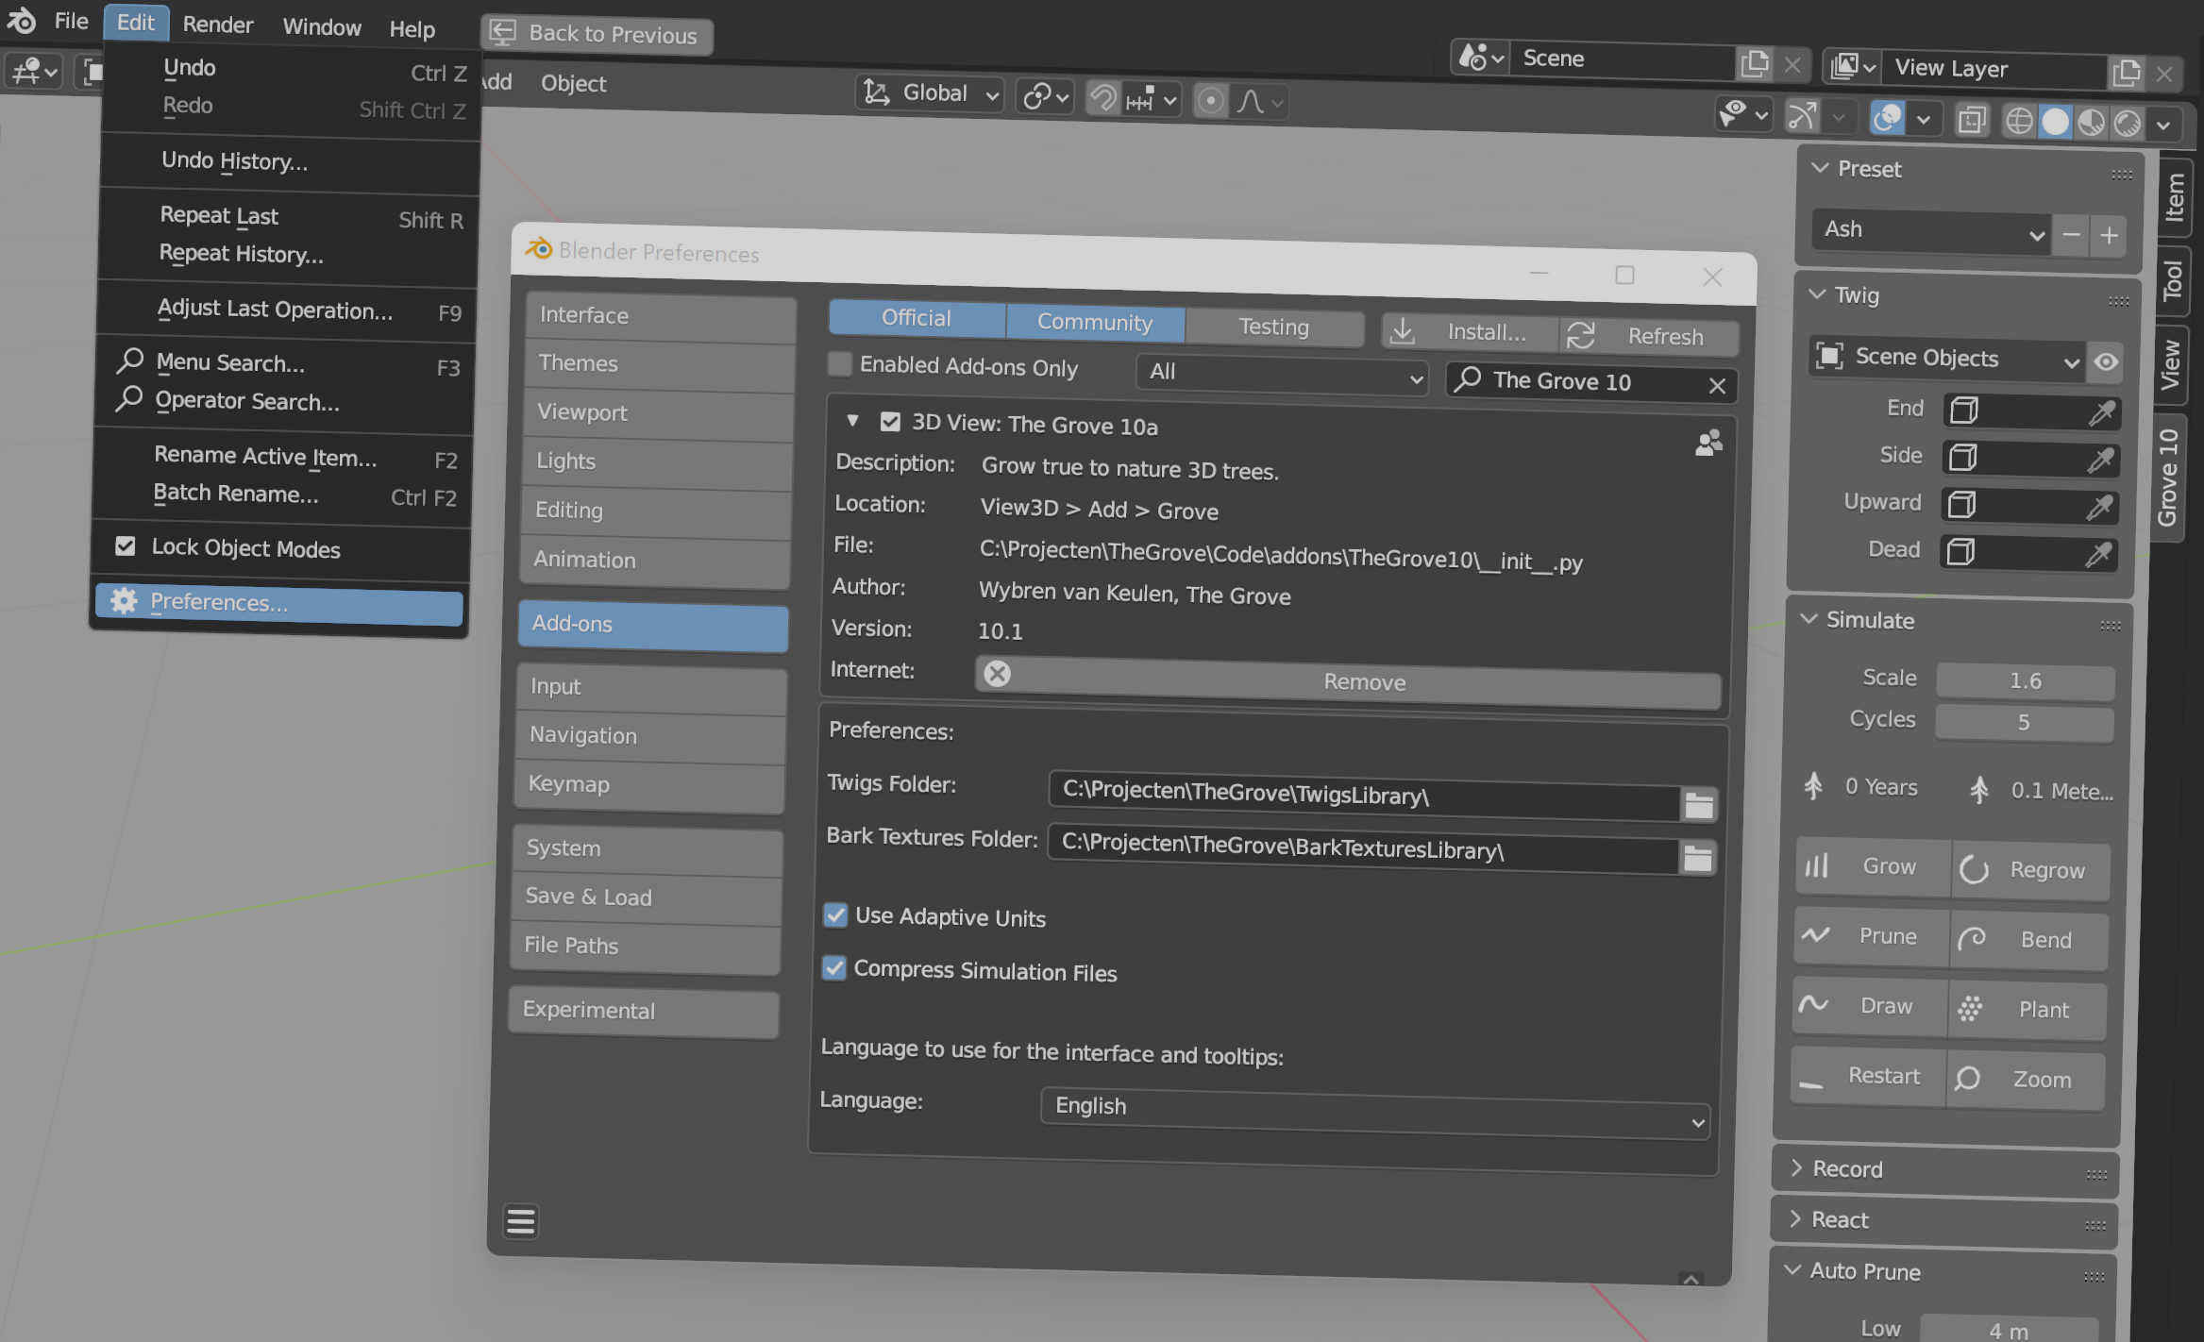Toggle Testing add-ons filter
Image resolution: width=2204 pixels, height=1342 pixels.
[x=1274, y=327]
